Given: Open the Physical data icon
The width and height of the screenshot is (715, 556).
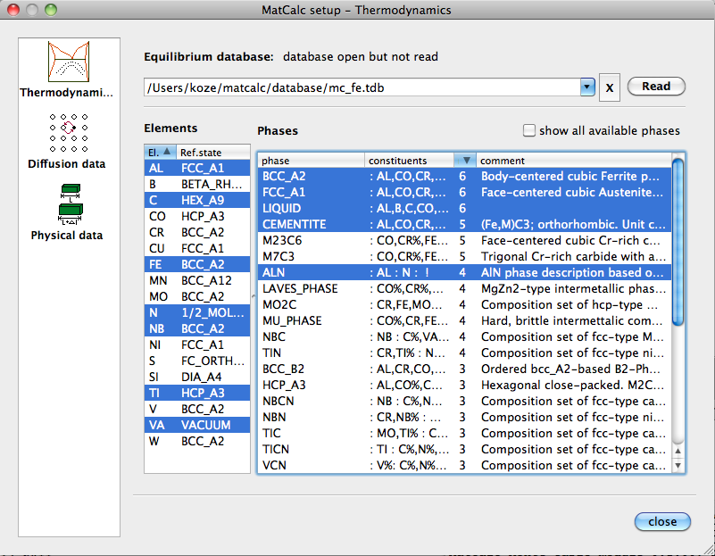Looking at the screenshot, I should point(67,204).
